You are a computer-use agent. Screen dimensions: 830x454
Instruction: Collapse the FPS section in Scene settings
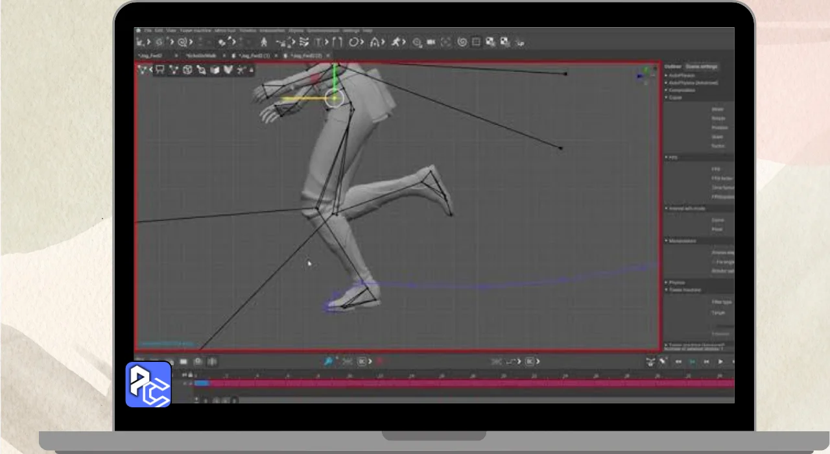coord(672,158)
